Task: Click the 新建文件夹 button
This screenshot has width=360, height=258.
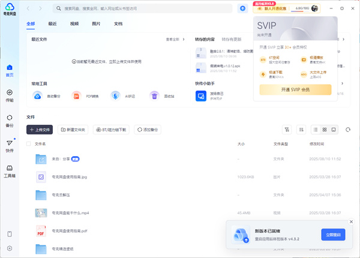Action: tap(73, 130)
